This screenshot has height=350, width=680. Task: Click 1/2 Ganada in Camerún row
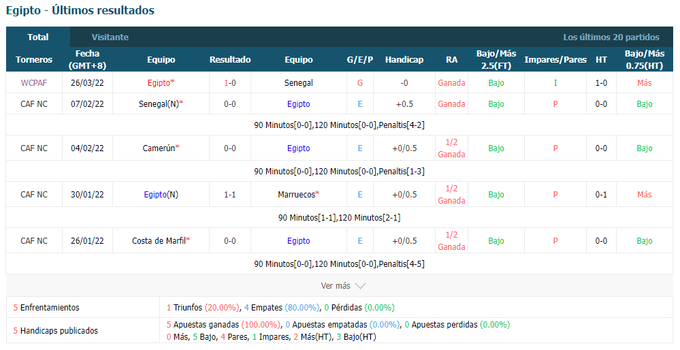click(x=451, y=148)
